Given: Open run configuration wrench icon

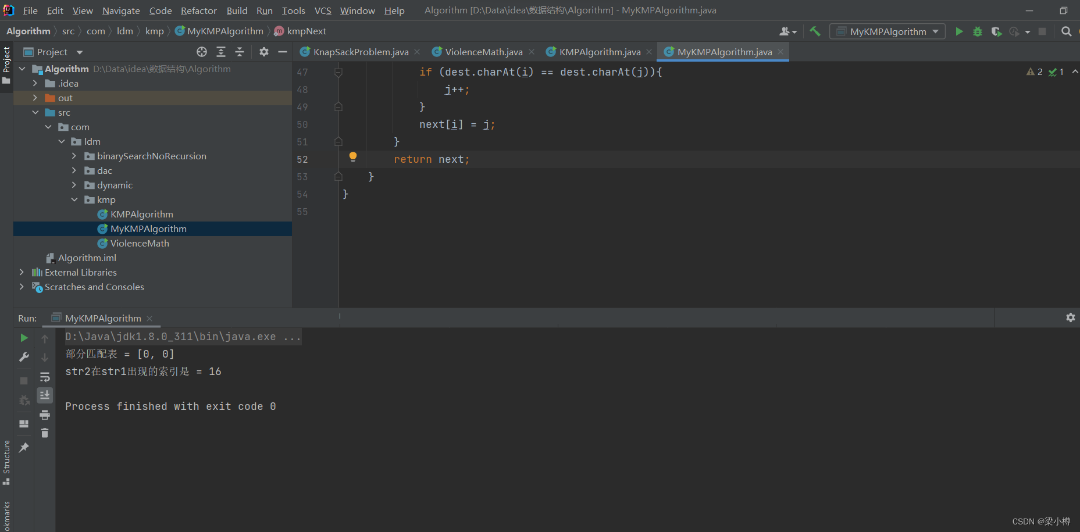Looking at the screenshot, I should [24, 357].
